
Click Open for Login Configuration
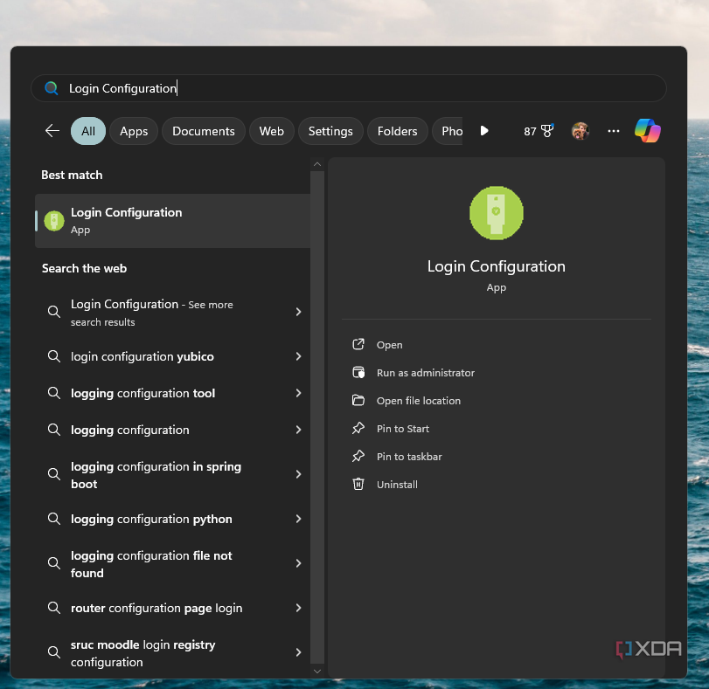[389, 345]
